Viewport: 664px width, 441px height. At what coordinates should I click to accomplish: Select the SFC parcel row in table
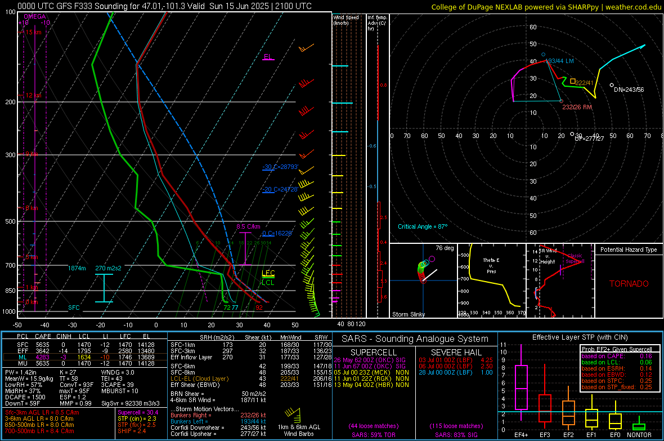coord(85,345)
